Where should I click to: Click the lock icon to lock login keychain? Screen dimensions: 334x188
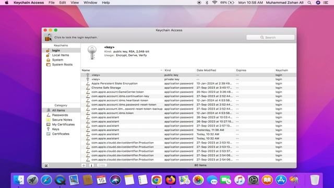click(48, 38)
